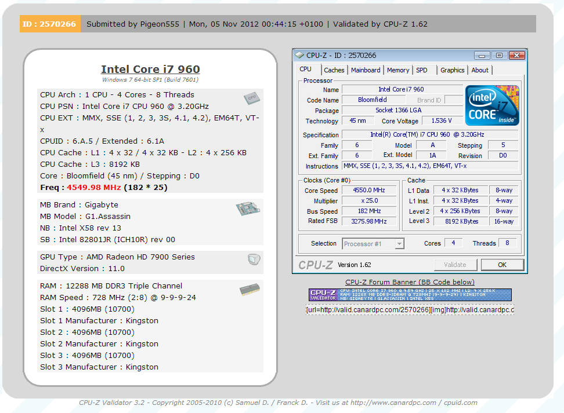Click the CPU-Z Version 1.62 label
Viewport: 564px width, 413px height.
pos(355,265)
